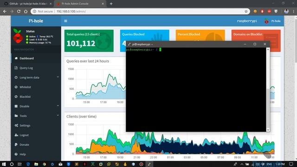This screenshot has height=167, width=297.
Task: Click Logout in the sidebar
Action: point(36,135)
